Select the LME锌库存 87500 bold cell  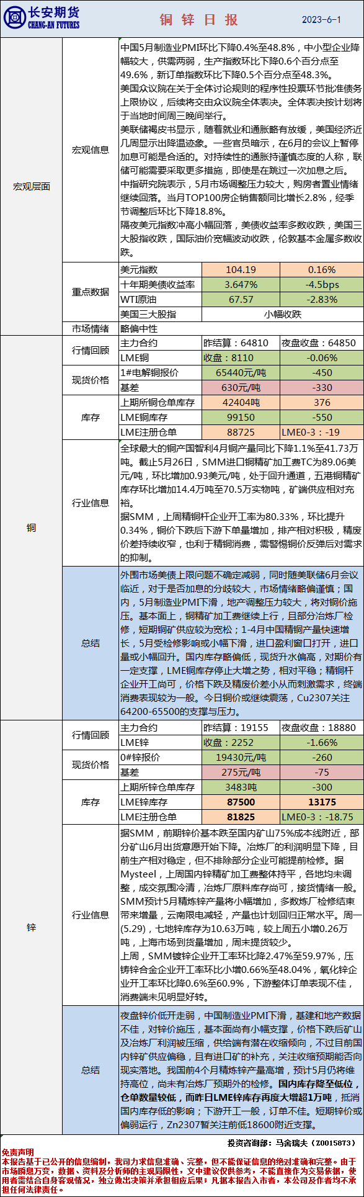241,802
